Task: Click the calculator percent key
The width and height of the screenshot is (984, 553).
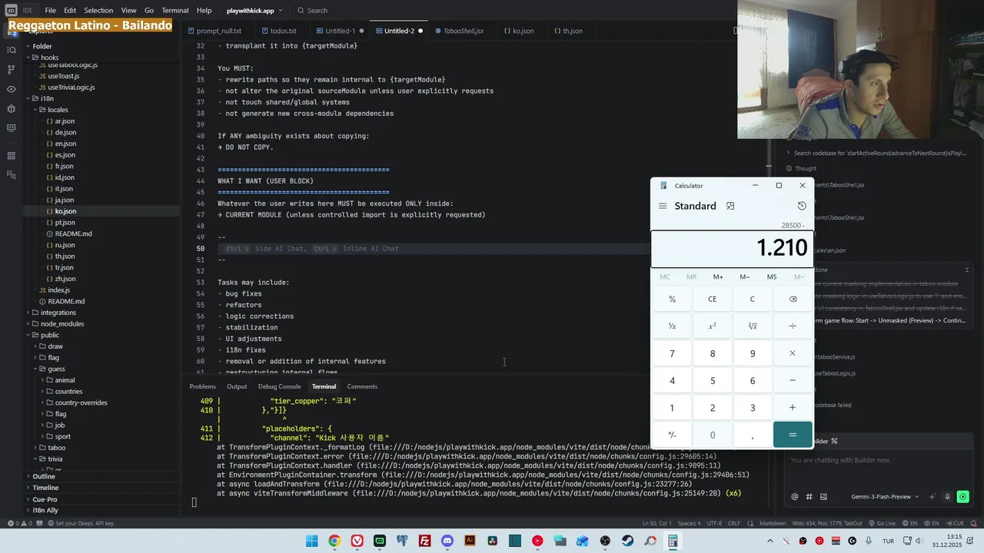Action: (x=672, y=300)
